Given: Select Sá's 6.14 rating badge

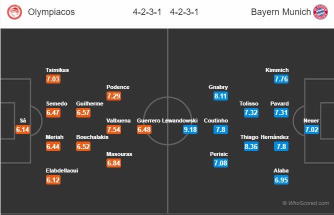Looking at the screenshot, I should 22,129.
